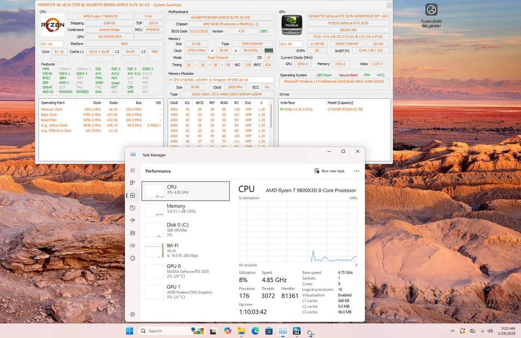Select Performance page icon in Task Manager sidebar
This screenshot has width=521, height=338.
pos(132,196)
